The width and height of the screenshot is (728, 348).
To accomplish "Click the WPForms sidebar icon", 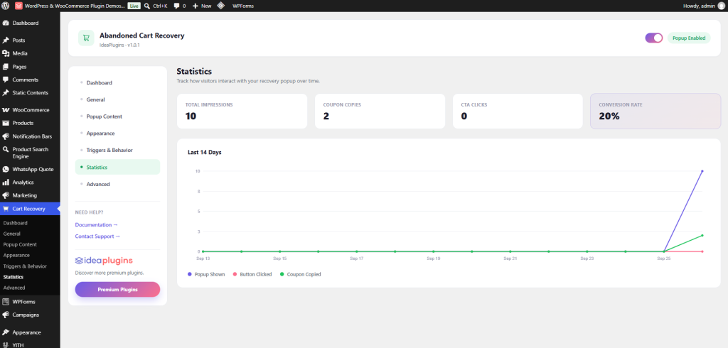I will [x=6, y=302].
